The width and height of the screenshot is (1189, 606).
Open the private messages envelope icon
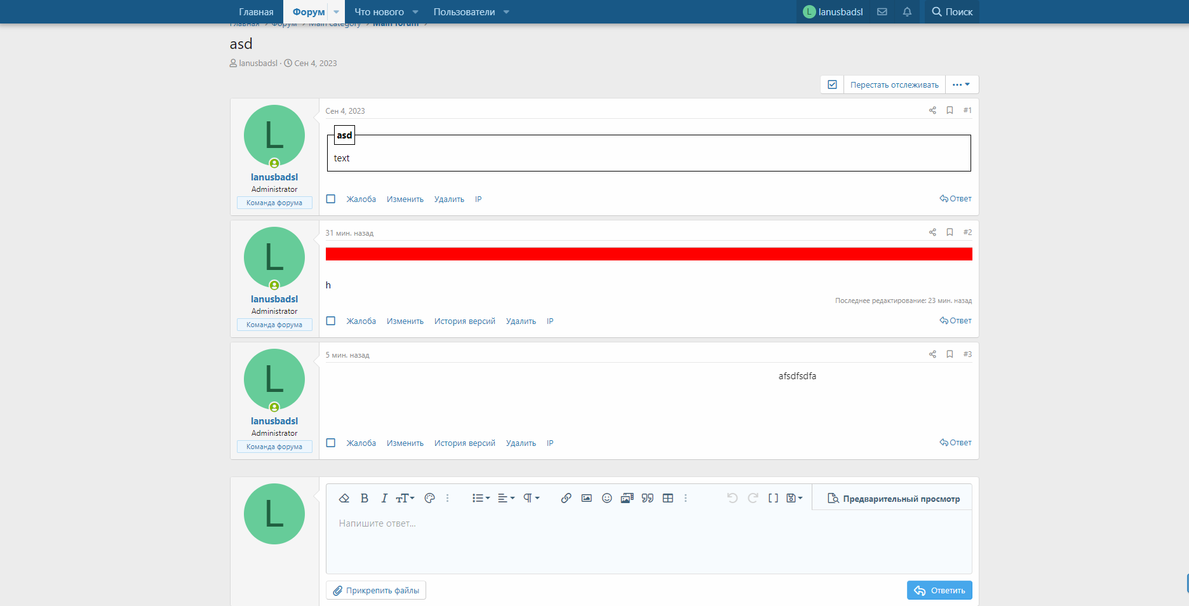(x=882, y=11)
